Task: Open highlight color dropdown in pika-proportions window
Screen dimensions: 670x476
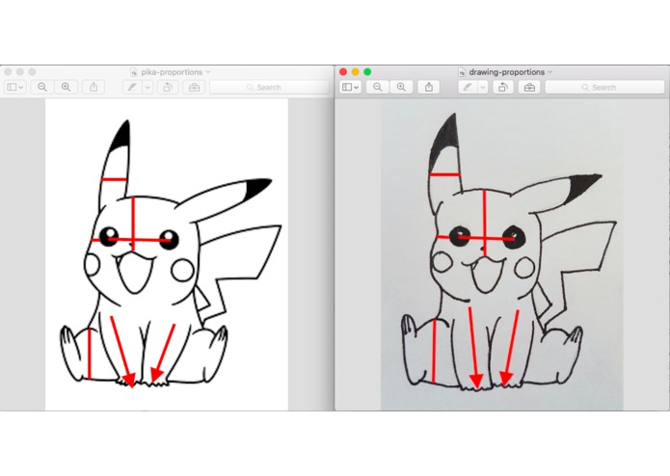Action: click(x=147, y=87)
